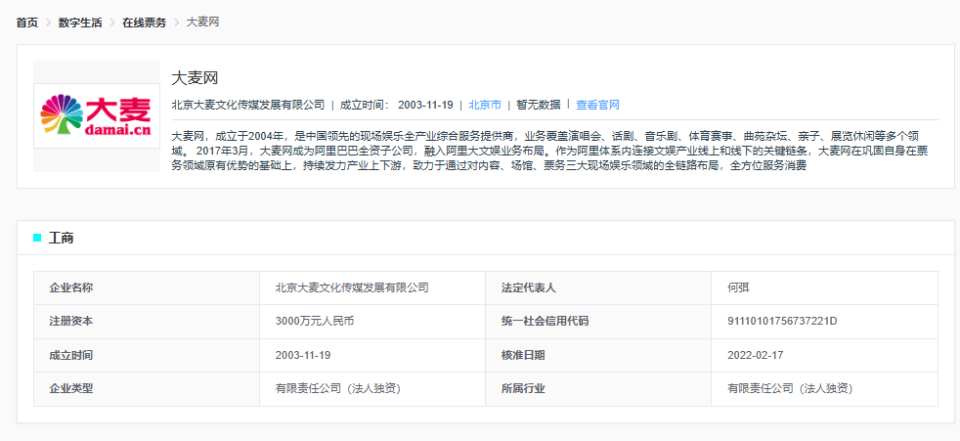Click the damai.cn logo thumbnail

point(97,115)
